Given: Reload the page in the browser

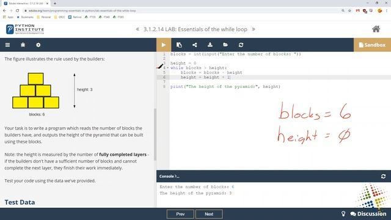Looking at the screenshot, I should pyautogui.click(x=18, y=11).
